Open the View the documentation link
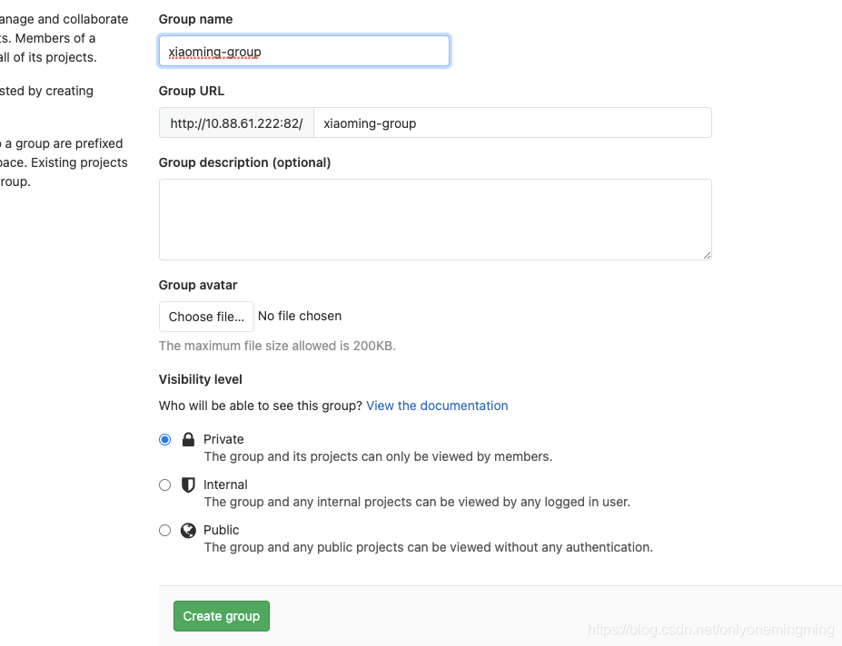842x646 pixels. click(437, 406)
